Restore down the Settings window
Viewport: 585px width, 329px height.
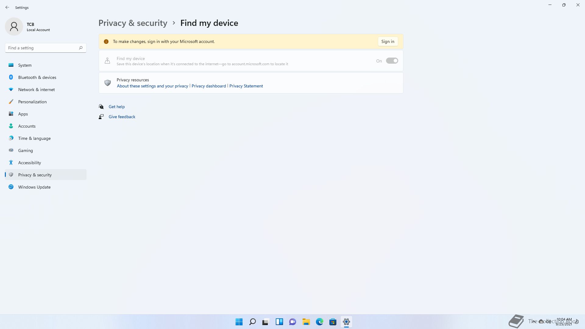[564, 5]
